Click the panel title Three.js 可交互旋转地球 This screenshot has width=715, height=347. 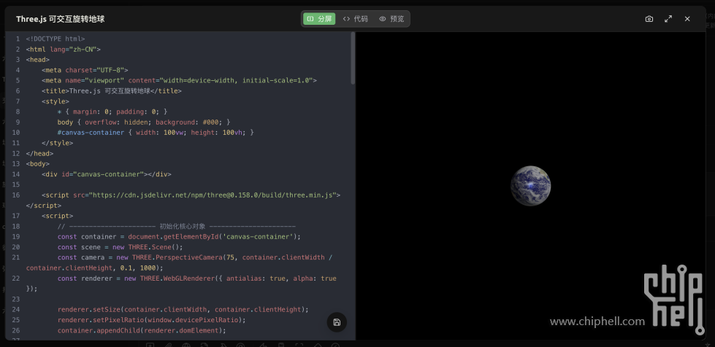[60, 19]
